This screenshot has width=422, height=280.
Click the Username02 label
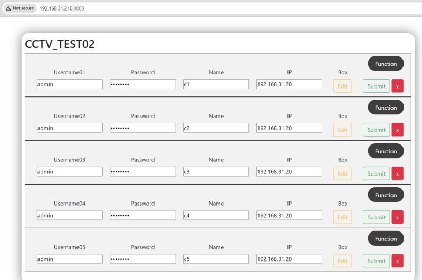tap(70, 116)
